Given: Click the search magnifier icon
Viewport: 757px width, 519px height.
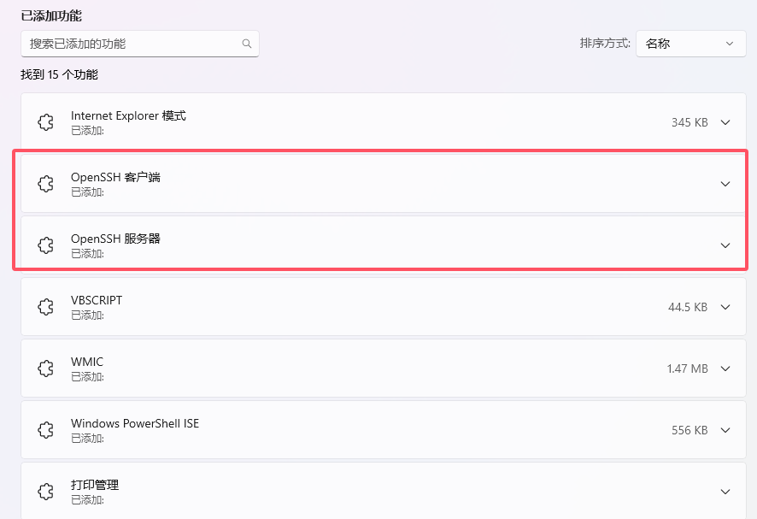Looking at the screenshot, I should tap(247, 44).
